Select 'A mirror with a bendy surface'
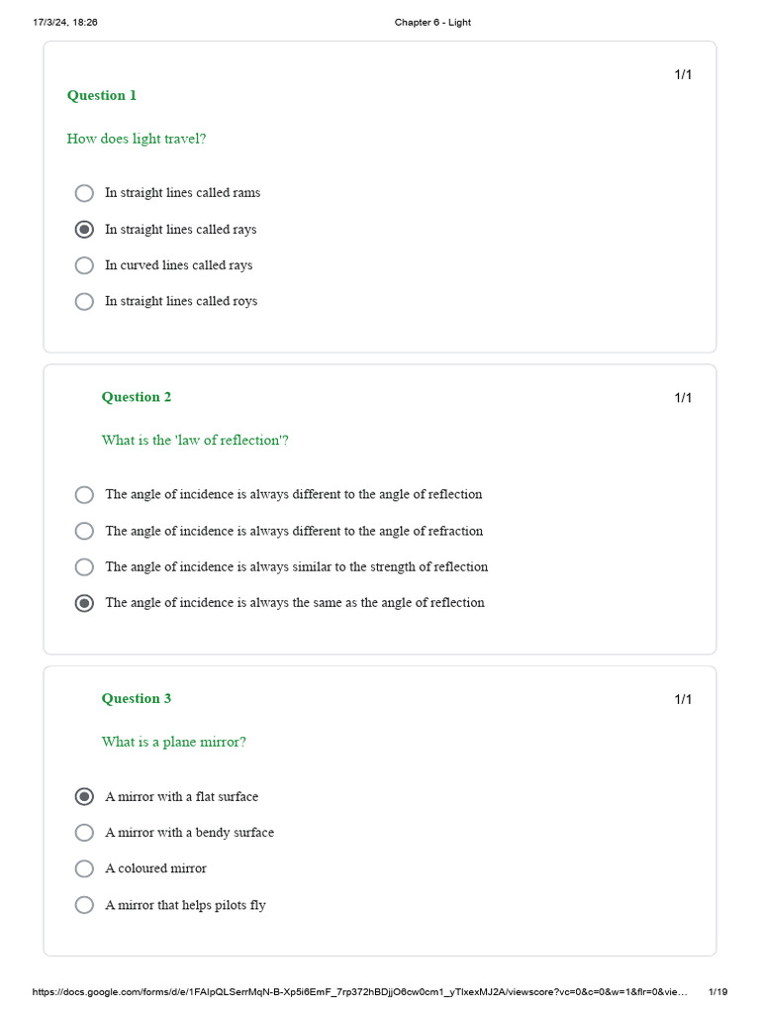Image resolution: width=760 pixels, height=1014 pixels. 85,833
